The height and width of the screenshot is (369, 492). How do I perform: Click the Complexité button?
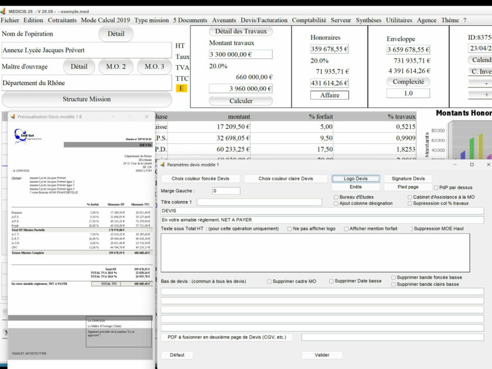pyautogui.click(x=408, y=81)
